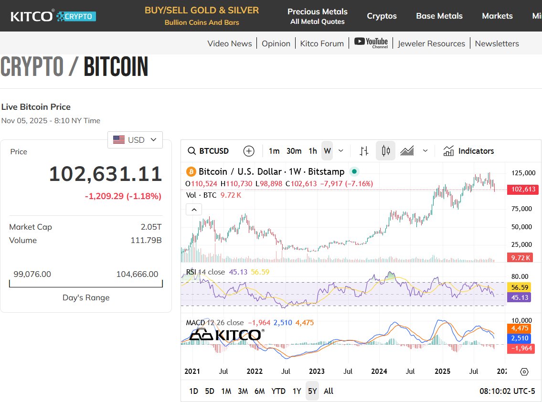The height and width of the screenshot is (402, 542).
Task: Click the blue 2,510 MACD label
Action: point(520,338)
